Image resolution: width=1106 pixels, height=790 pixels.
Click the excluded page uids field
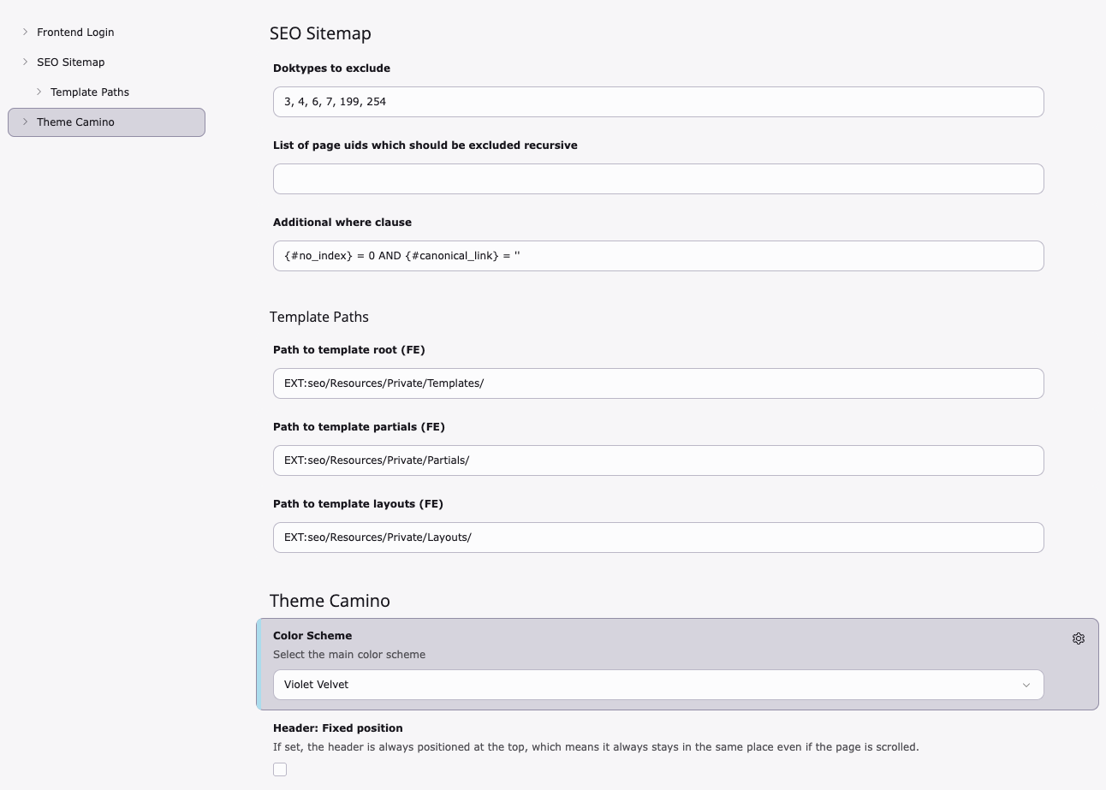[657, 178]
